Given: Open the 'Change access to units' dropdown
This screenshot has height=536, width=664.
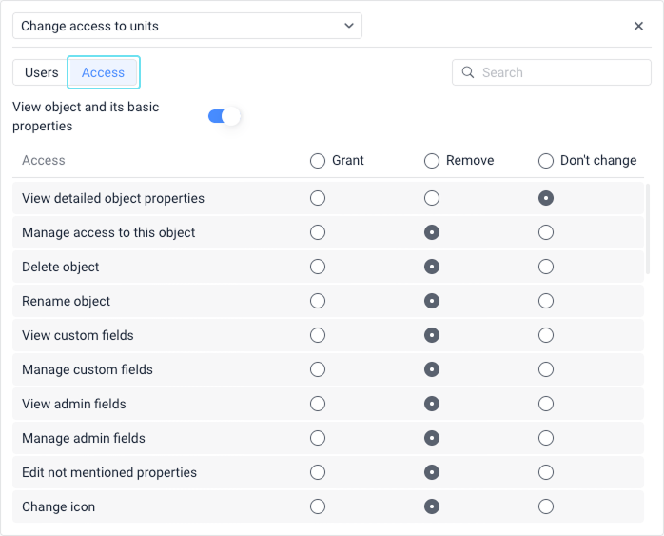Looking at the screenshot, I should 187,26.
